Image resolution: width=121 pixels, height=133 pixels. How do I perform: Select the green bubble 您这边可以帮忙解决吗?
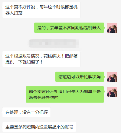(80, 77)
